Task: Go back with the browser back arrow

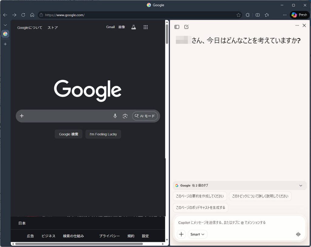Action: (x=5, y=15)
